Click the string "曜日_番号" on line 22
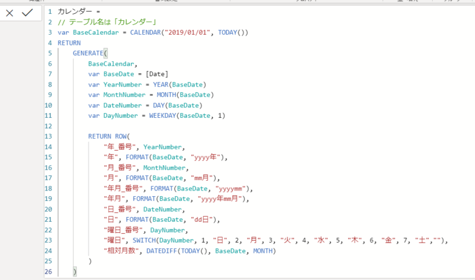 [x=123, y=230]
